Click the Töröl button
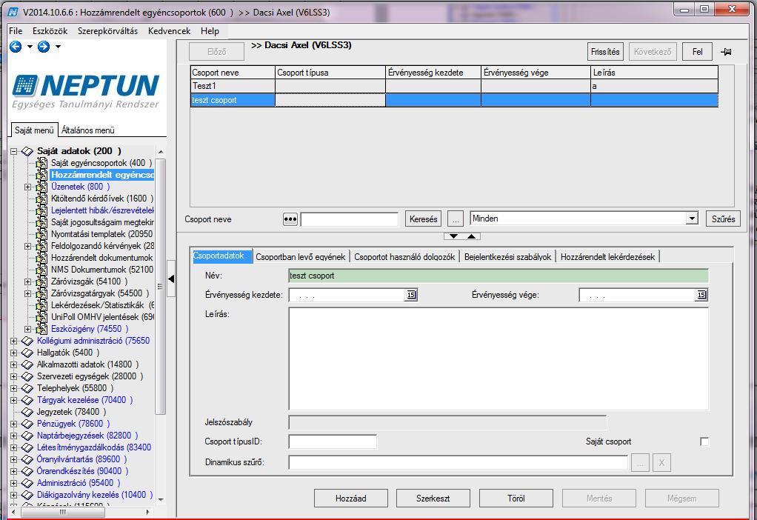 (516, 499)
